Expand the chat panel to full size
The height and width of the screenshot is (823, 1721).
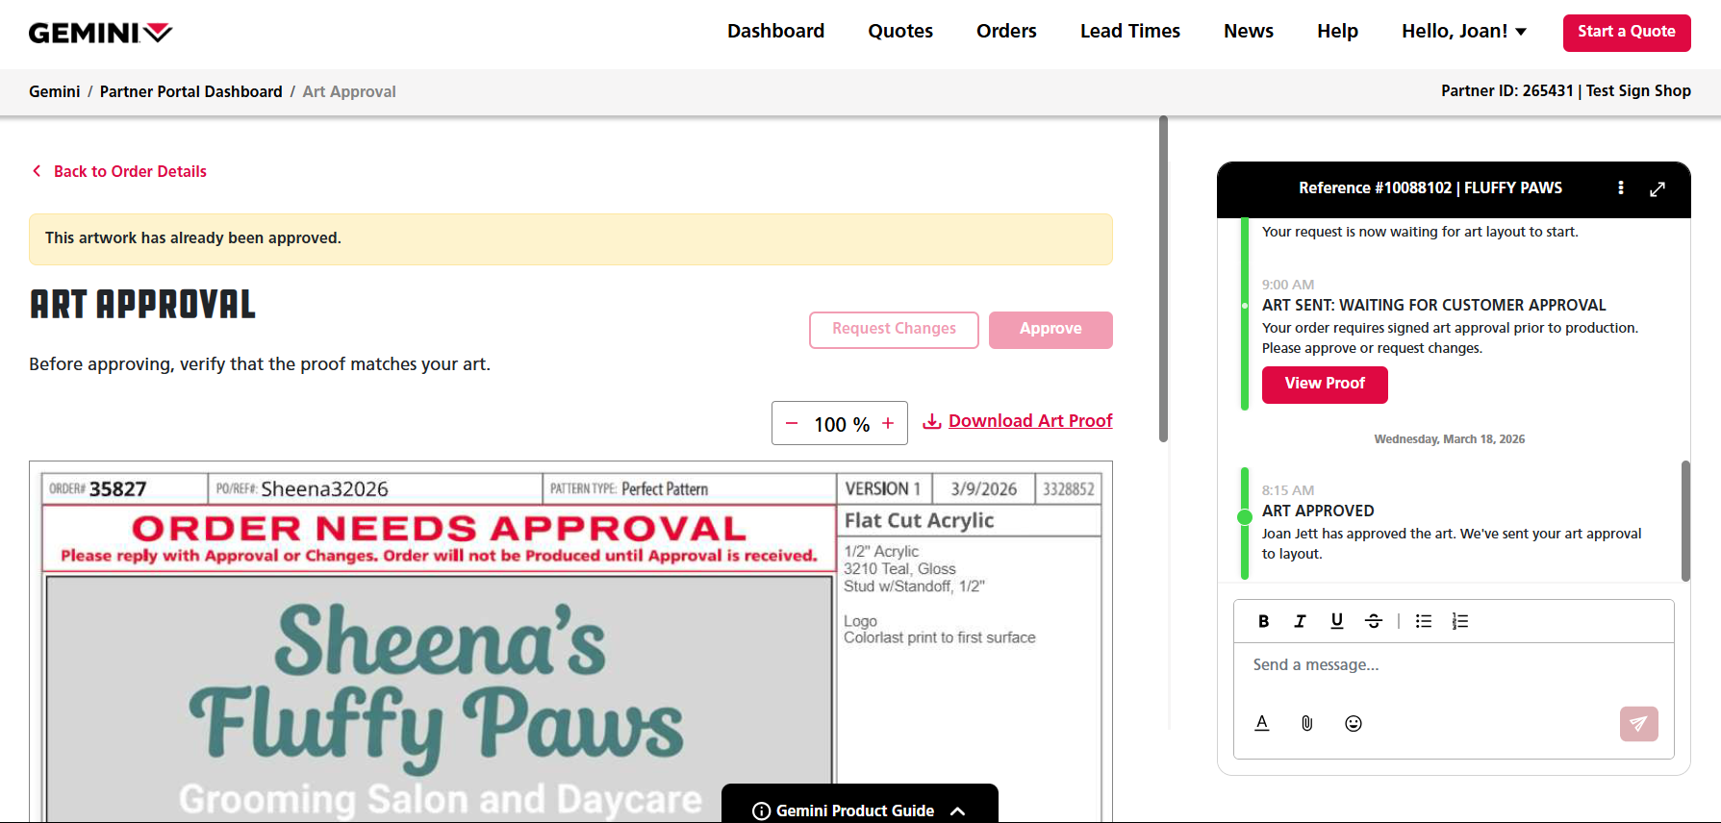point(1657,189)
